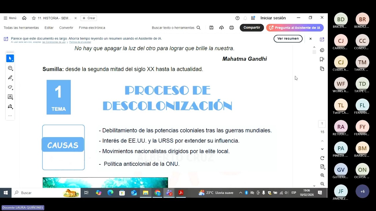Open the action center notifications icon
Image resolution: width=376 pixels, height=211 pixels.
click(x=320, y=193)
